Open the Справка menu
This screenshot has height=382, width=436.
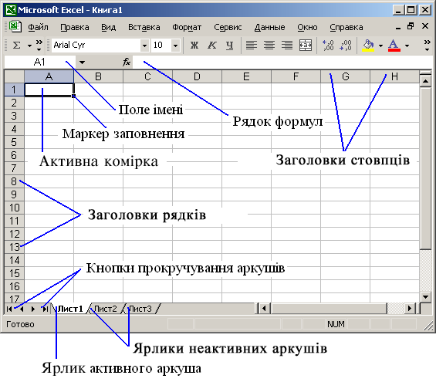pos(346,27)
